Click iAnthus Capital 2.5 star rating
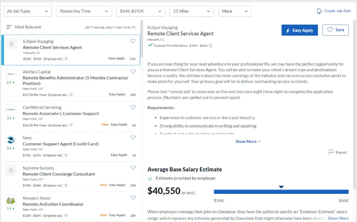This screenshot has height=222, width=357. click(10, 82)
